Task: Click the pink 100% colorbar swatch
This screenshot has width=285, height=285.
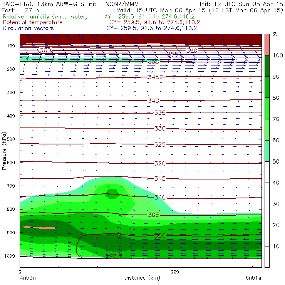Action: point(267,45)
